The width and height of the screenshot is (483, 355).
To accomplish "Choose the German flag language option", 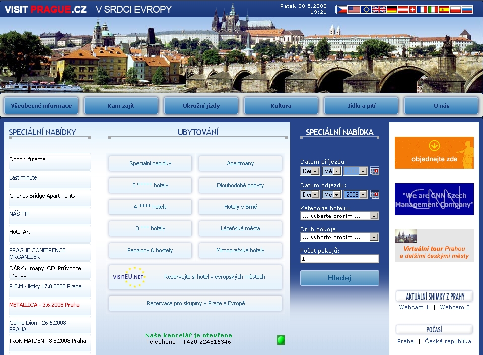I will (x=391, y=9).
